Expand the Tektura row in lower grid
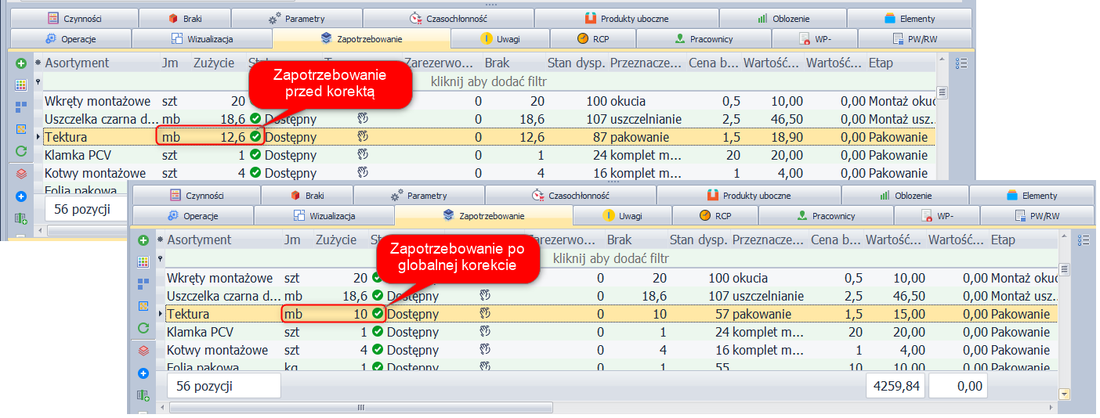This screenshot has height=418, width=1100. point(161,314)
